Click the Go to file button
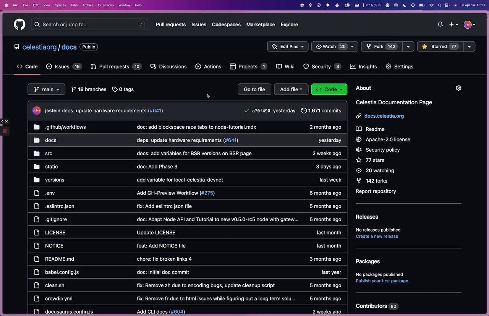This screenshot has width=489, height=316. coord(254,89)
